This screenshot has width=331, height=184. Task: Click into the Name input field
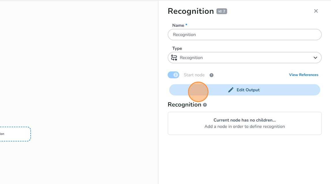(x=244, y=35)
